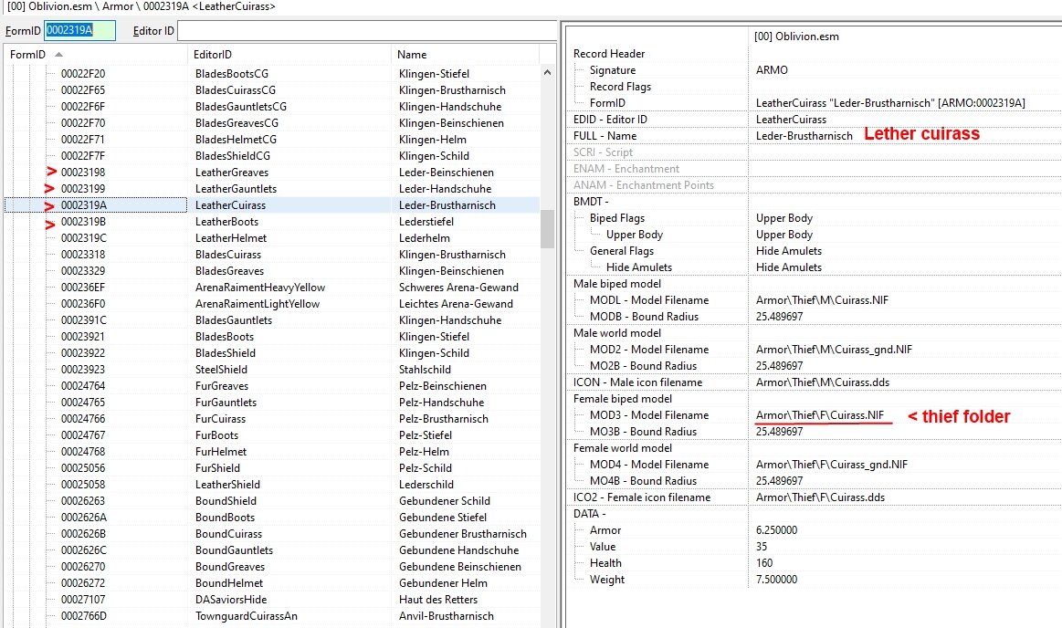Select the LeatherShield record
1062x628 pixels.
272,485
